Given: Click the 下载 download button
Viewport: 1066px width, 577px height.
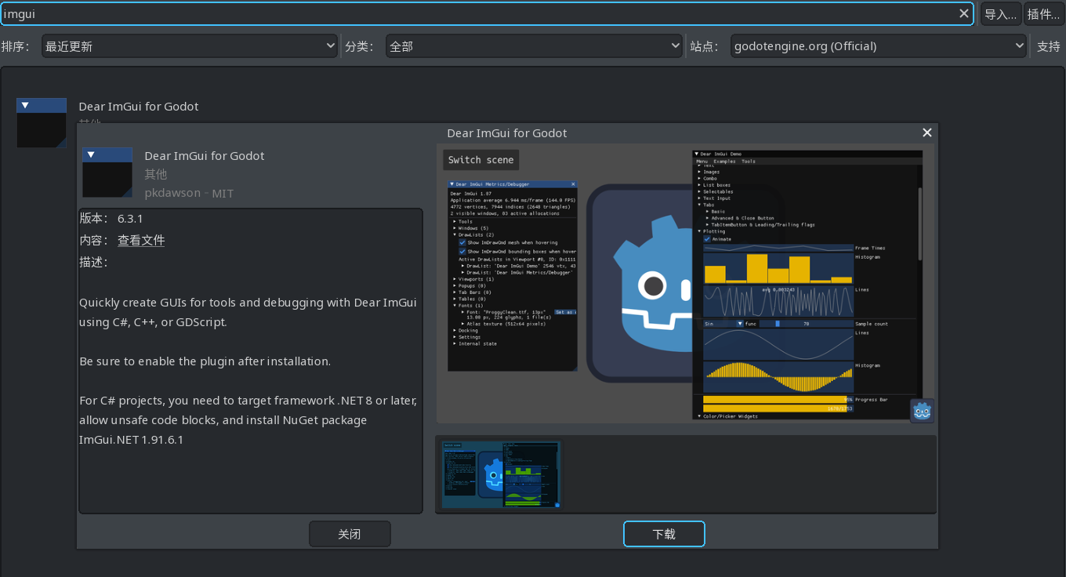Looking at the screenshot, I should 664,534.
